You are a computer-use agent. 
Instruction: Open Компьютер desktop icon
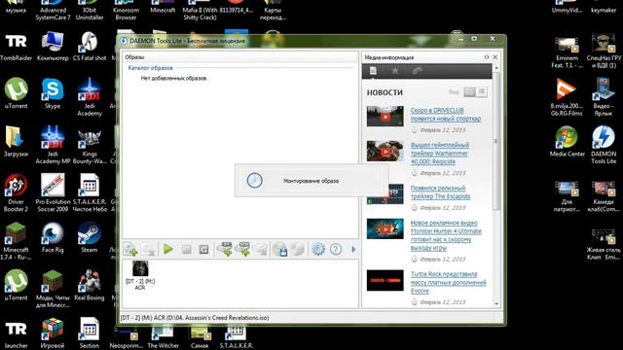53,47
